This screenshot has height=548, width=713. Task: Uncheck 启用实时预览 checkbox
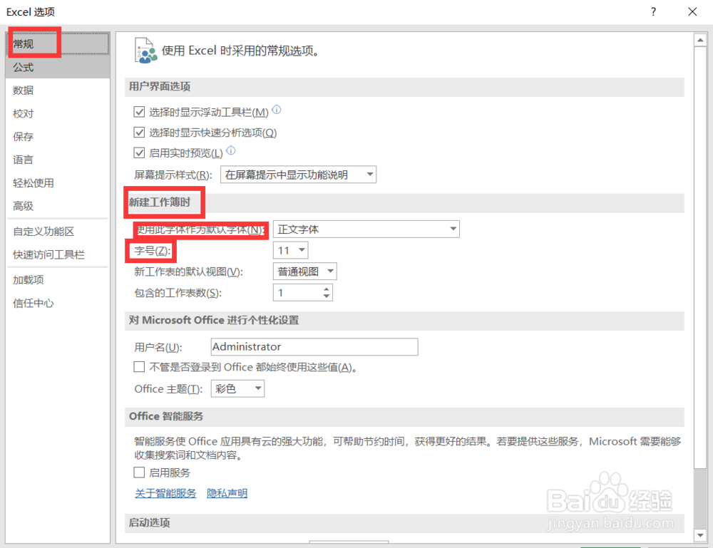click(139, 152)
